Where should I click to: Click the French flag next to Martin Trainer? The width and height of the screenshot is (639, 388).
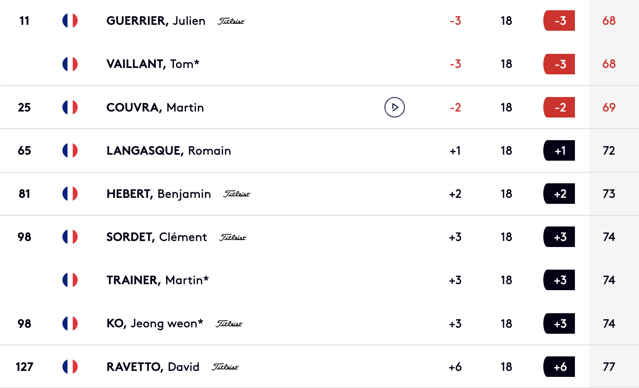pyautogui.click(x=70, y=280)
